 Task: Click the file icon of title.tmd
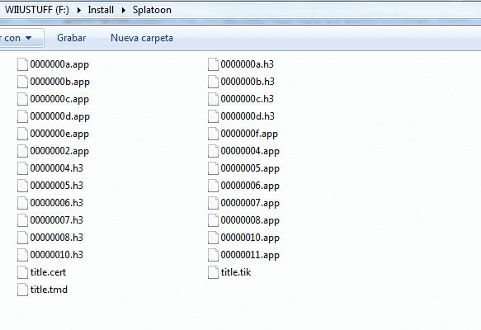22,290
